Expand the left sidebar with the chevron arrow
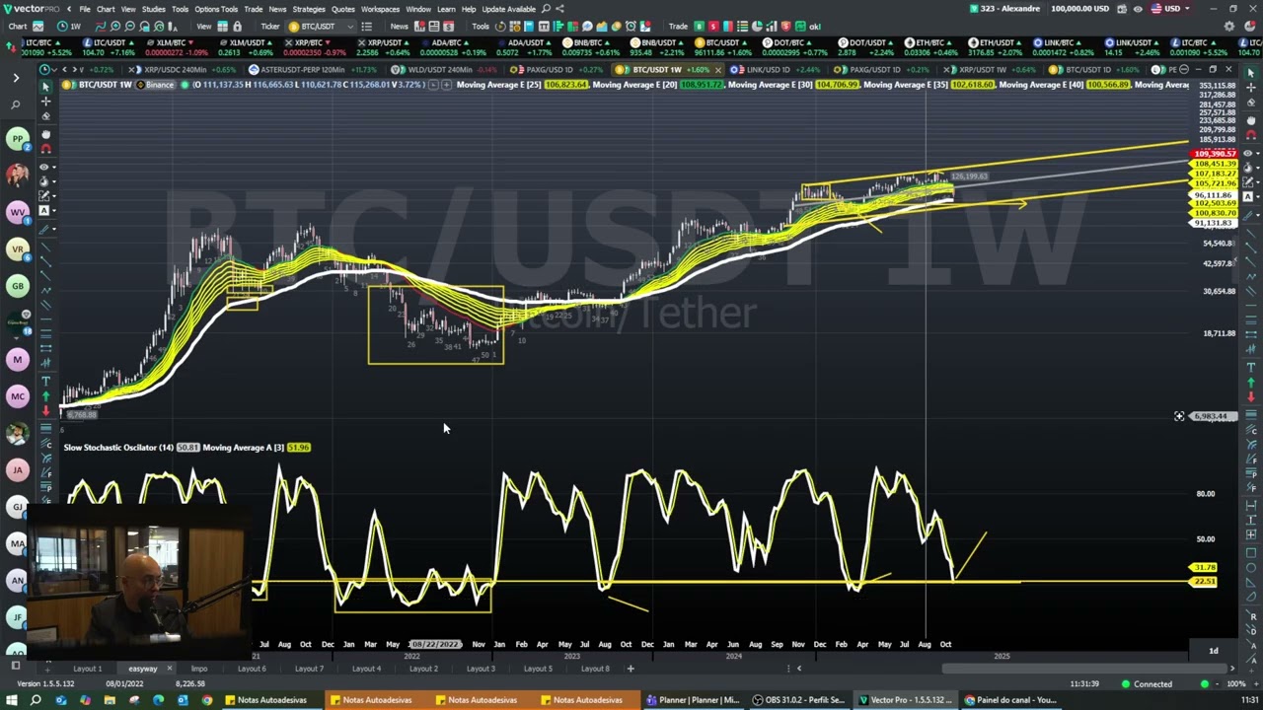1263x710 pixels. (16, 77)
